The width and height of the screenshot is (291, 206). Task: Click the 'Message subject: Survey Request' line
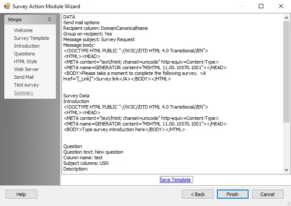[x=99, y=39]
